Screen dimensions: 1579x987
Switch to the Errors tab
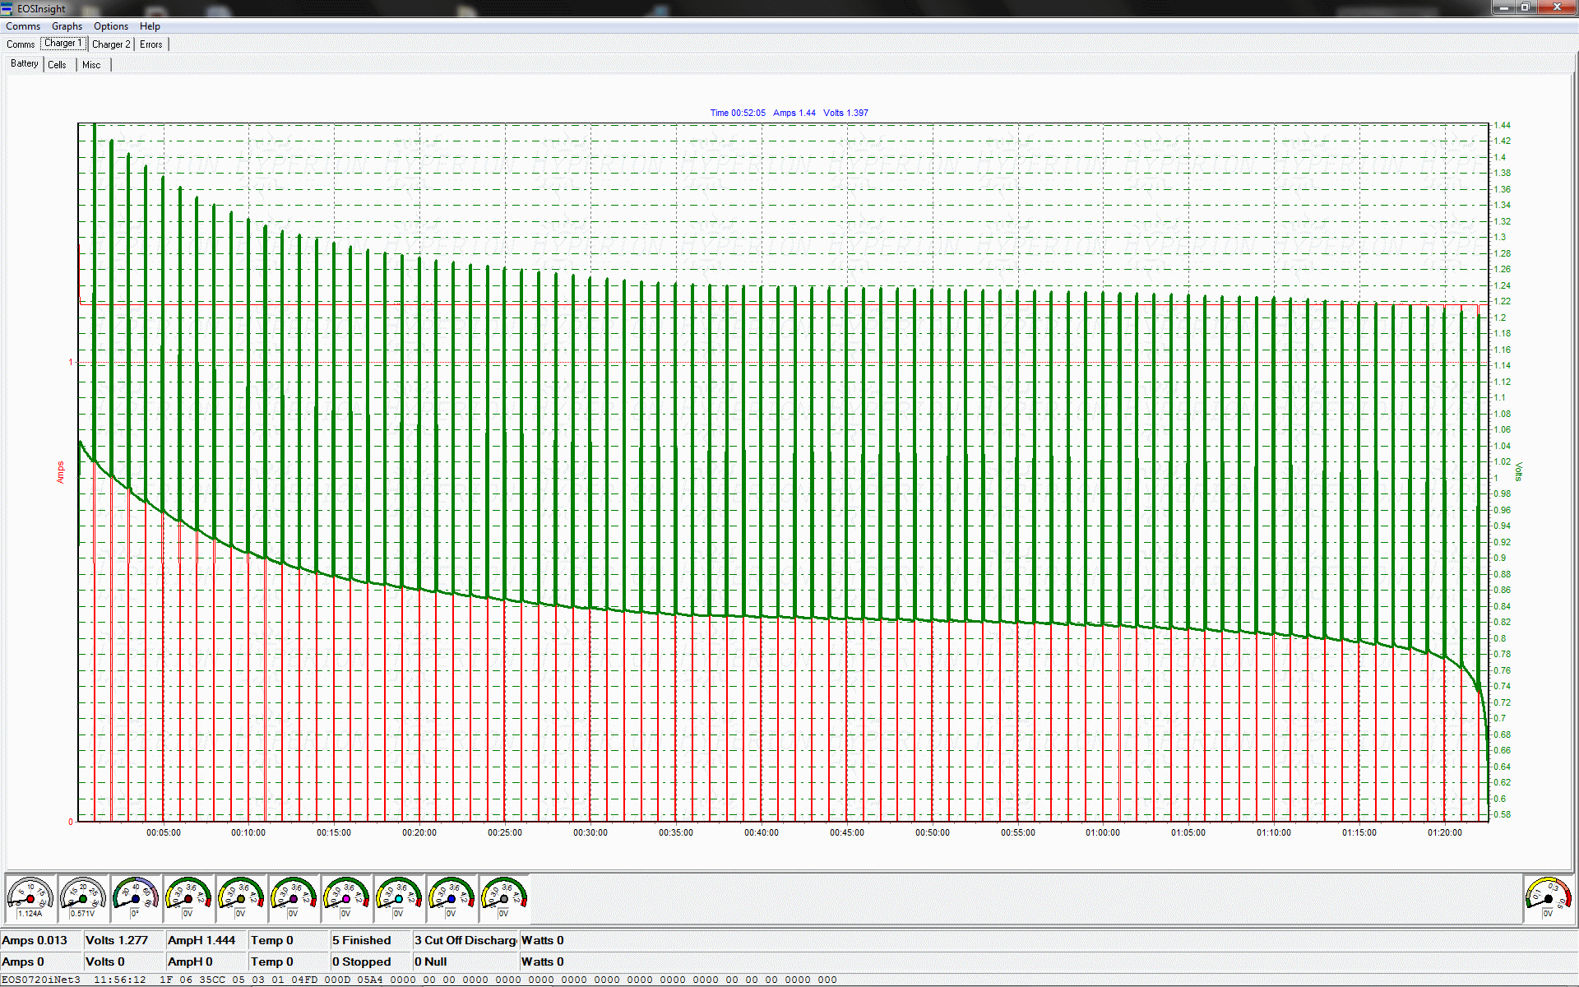pyautogui.click(x=151, y=44)
